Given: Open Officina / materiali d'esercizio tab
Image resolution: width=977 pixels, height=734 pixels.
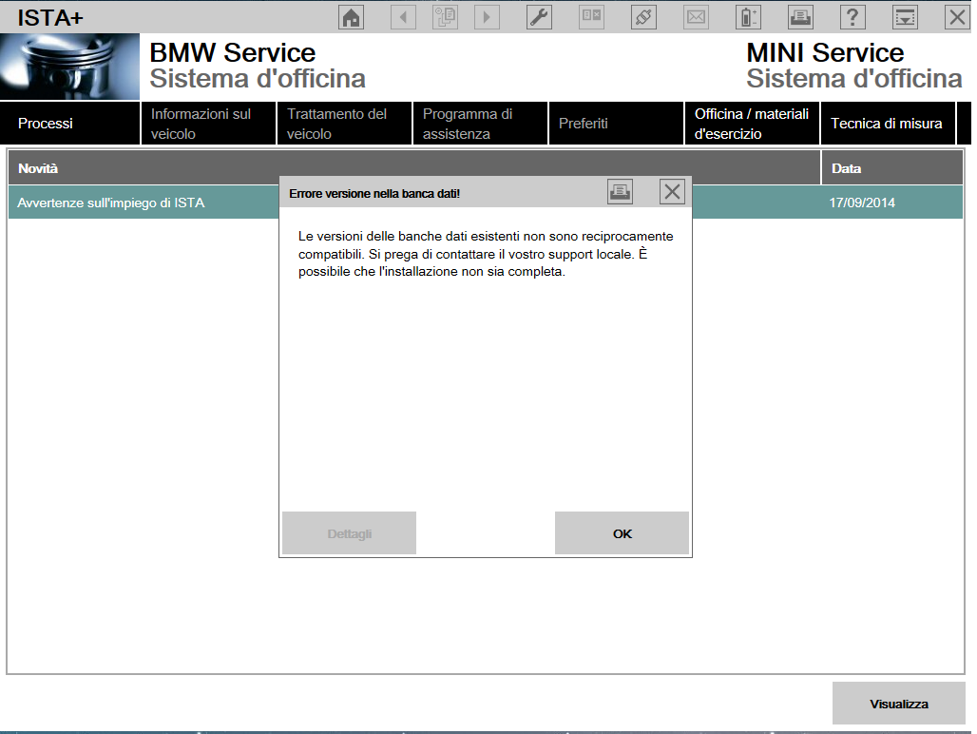Looking at the screenshot, I should pos(752,124).
